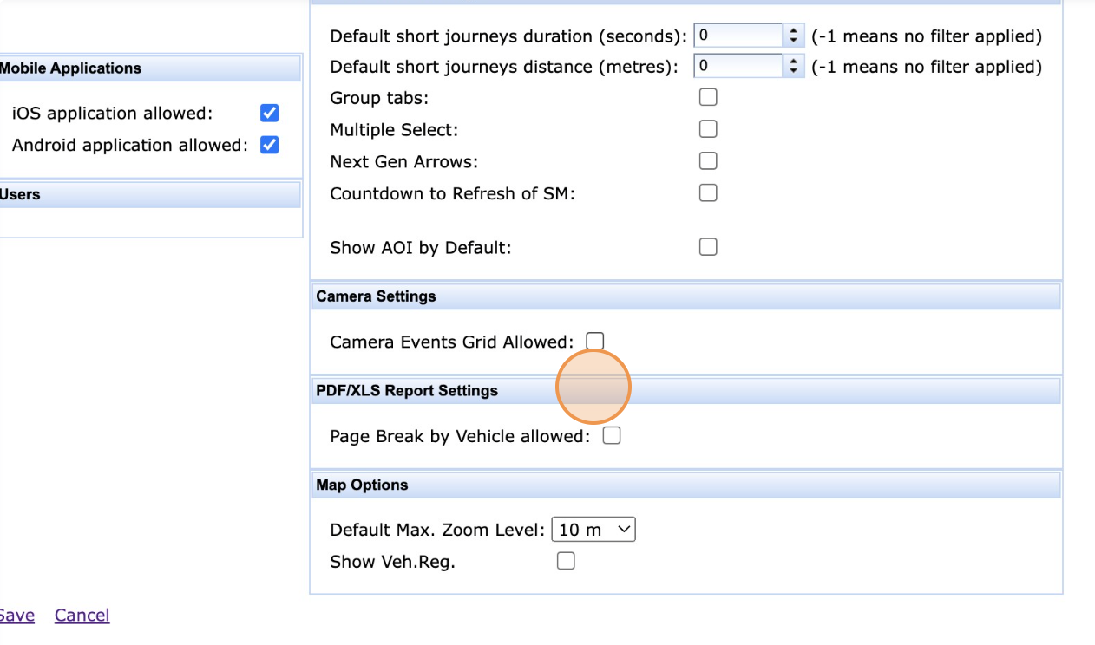This screenshot has height=645, width=1095.
Task: Click the Save link
Action: coord(16,616)
